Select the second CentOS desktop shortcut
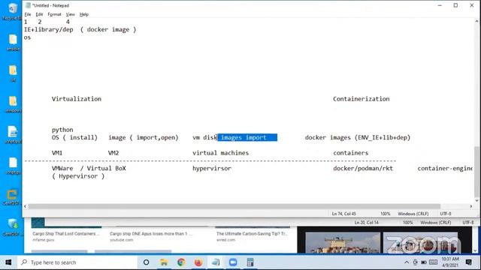 [x=12, y=227]
